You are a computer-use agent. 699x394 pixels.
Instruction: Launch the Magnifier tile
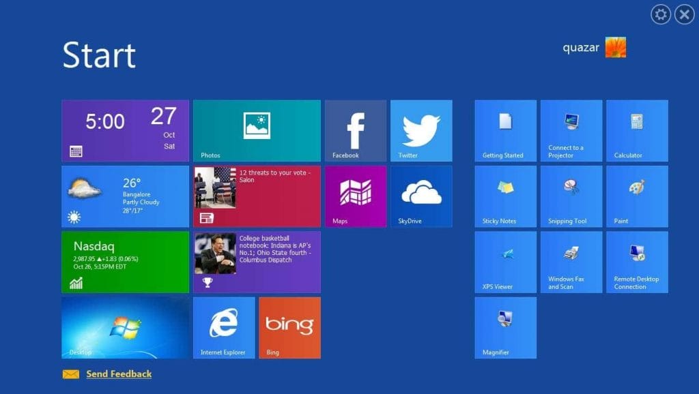point(505,327)
